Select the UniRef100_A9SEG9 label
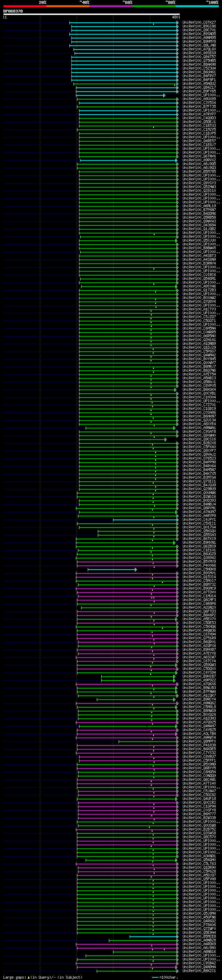The width and height of the screenshot is (222, 980). tap(199, 53)
